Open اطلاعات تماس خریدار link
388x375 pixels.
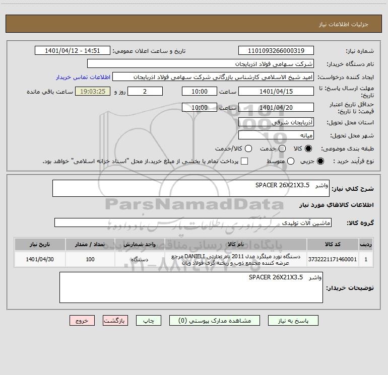pyautogui.click(x=83, y=77)
